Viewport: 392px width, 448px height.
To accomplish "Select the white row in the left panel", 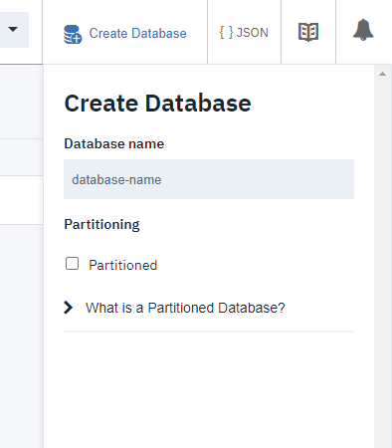I will 21,200.
